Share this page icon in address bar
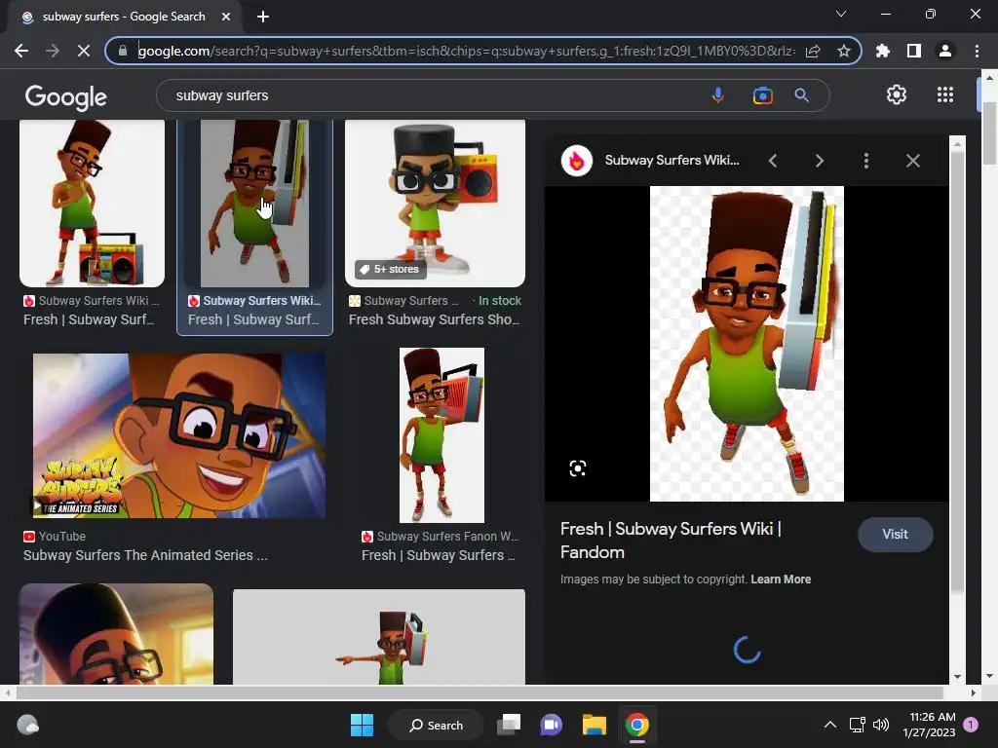Viewport: 998px width, 748px height. click(813, 51)
